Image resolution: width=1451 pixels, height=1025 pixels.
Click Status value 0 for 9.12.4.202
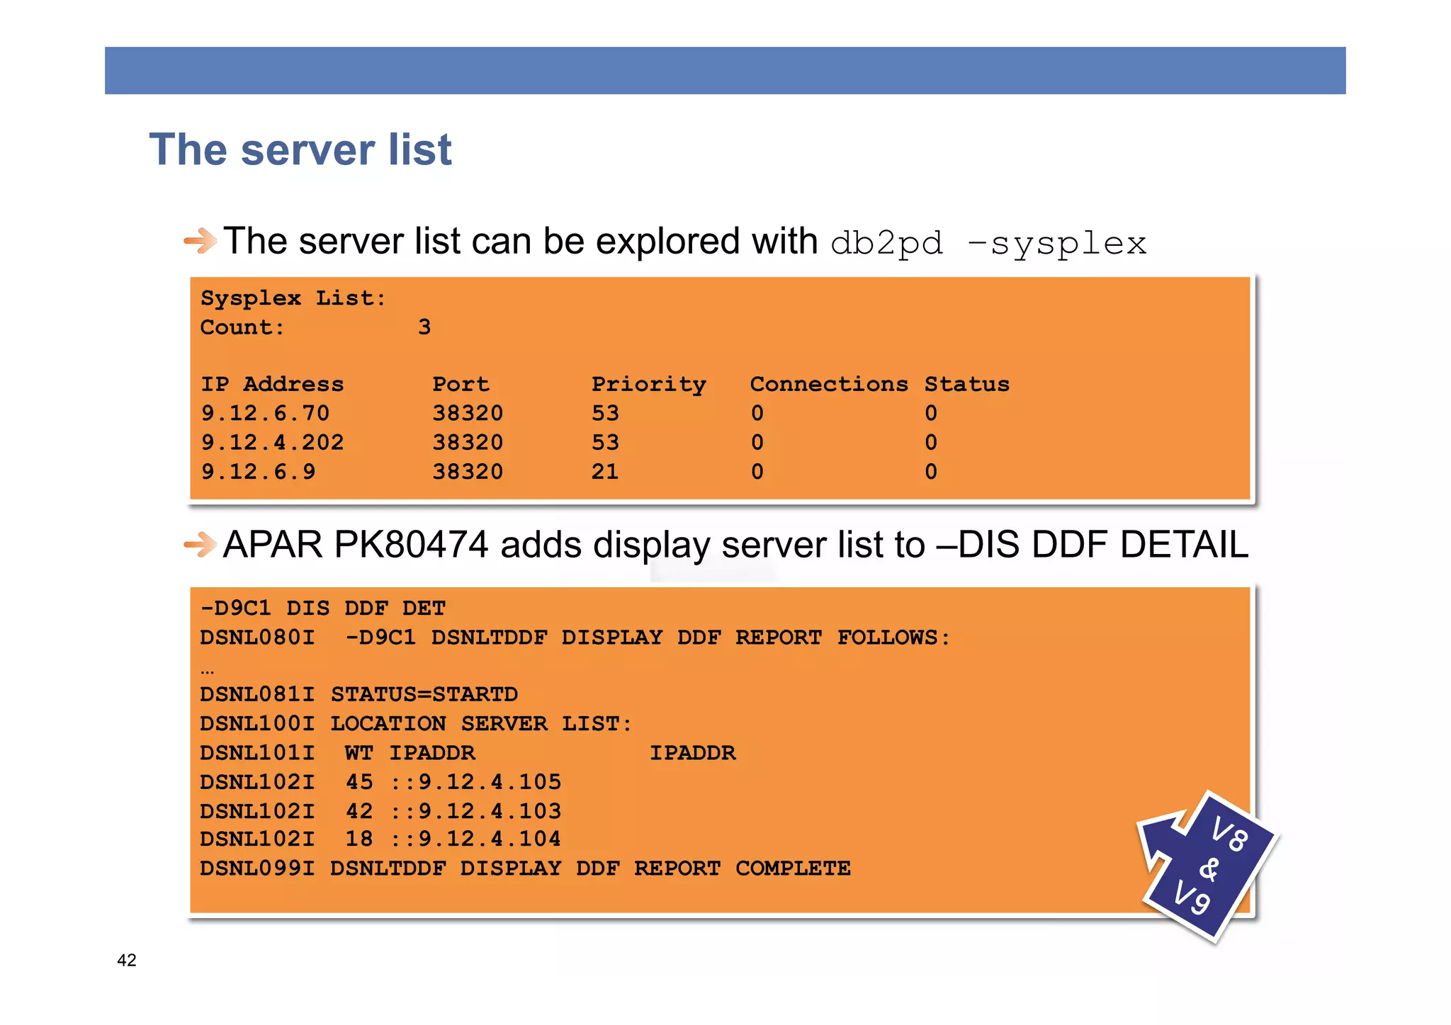click(931, 442)
